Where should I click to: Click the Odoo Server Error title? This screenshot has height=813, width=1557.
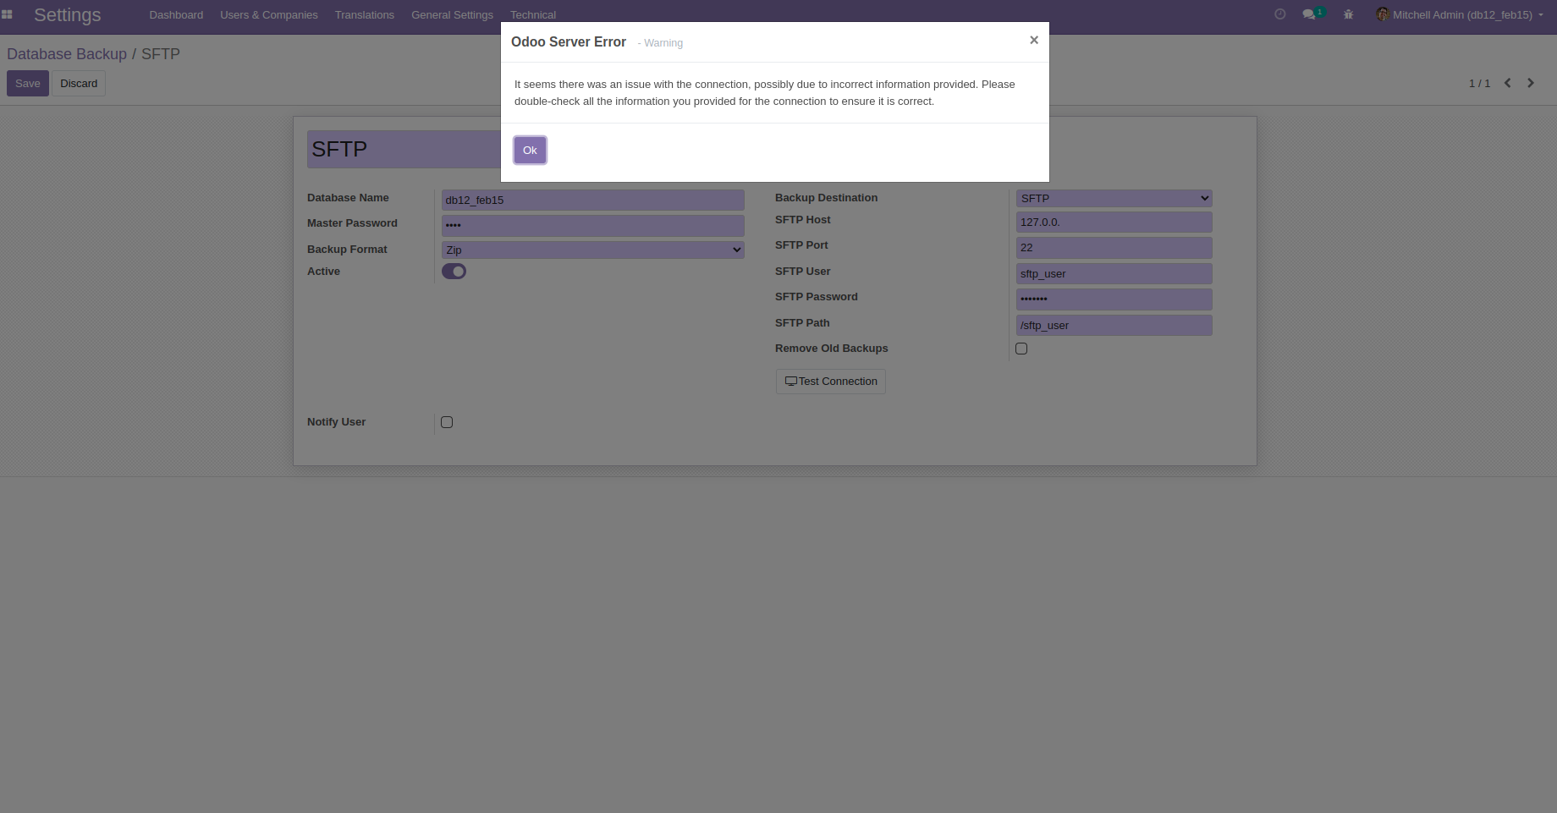click(569, 42)
